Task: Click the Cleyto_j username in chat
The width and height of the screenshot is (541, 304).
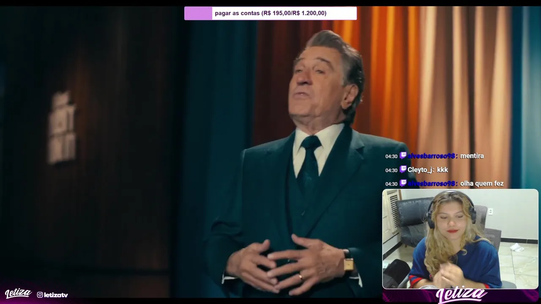Action: pyautogui.click(x=421, y=170)
